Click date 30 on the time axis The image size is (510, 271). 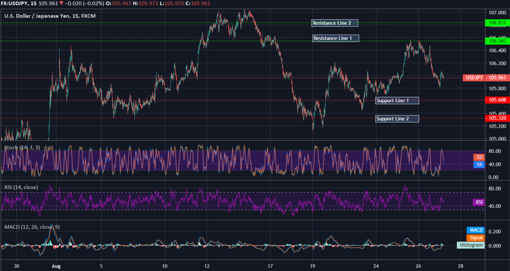click(x=17, y=266)
